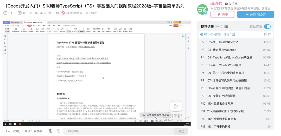The height and width of the screenshot is (136, 281).
Task: In the video, open the 批注 ribbon tab
Action: [39, 25]
